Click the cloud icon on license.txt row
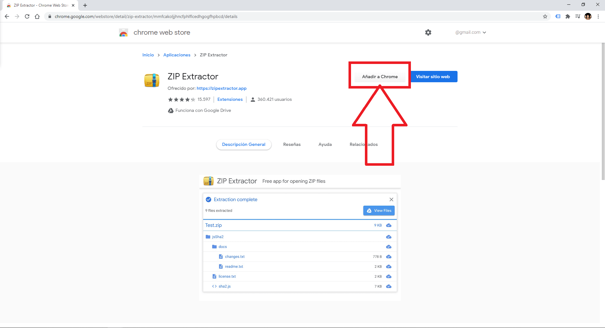605x328 pixels. point(389,277)
